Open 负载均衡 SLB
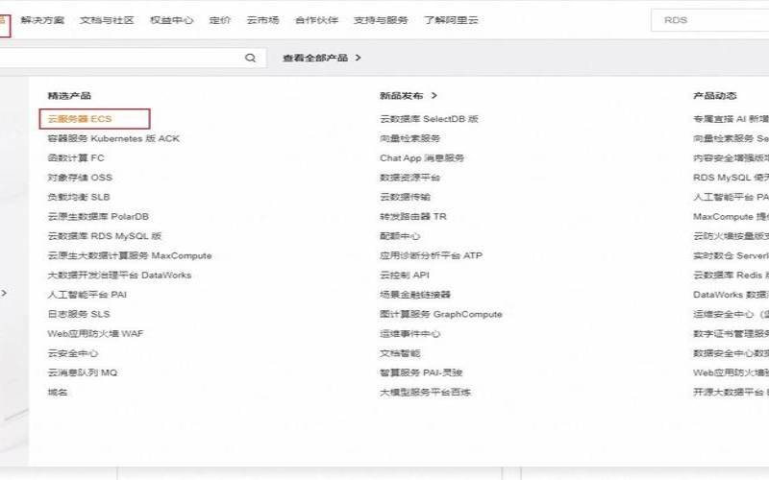 79,197
